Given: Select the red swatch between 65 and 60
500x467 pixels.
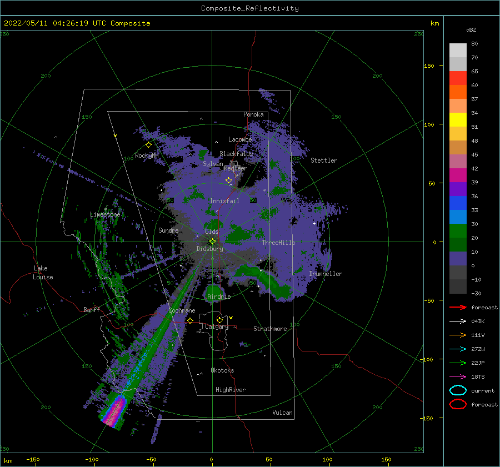Looking at the screenshot, I should [x=458, y=78].
